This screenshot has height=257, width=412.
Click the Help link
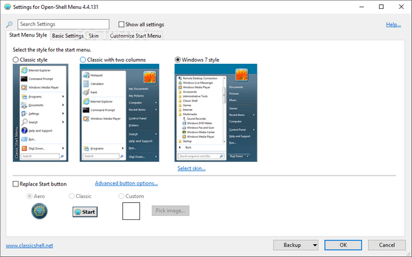[x=393, y=25]
